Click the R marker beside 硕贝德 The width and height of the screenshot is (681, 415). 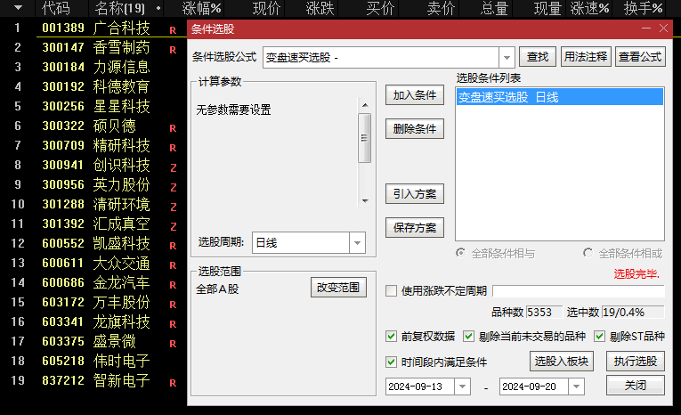173,128
